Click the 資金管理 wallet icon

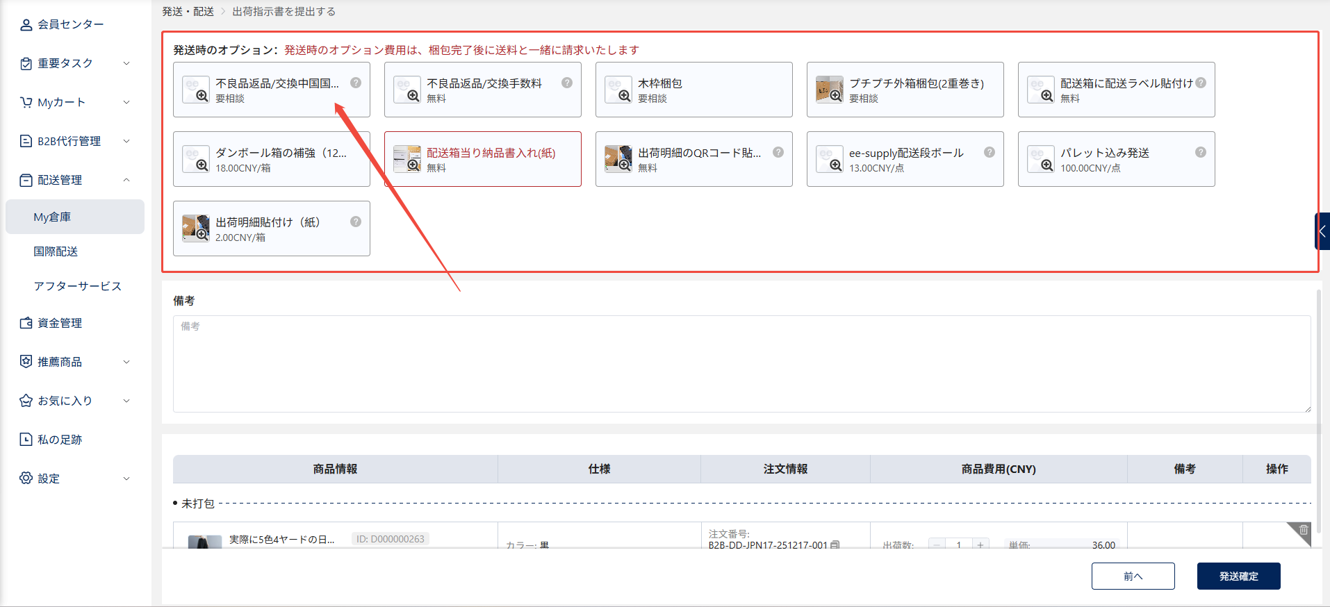coord(26,323)
